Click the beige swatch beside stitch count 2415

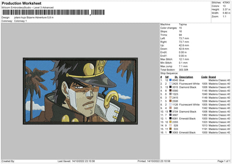click(x=171, y=97)
